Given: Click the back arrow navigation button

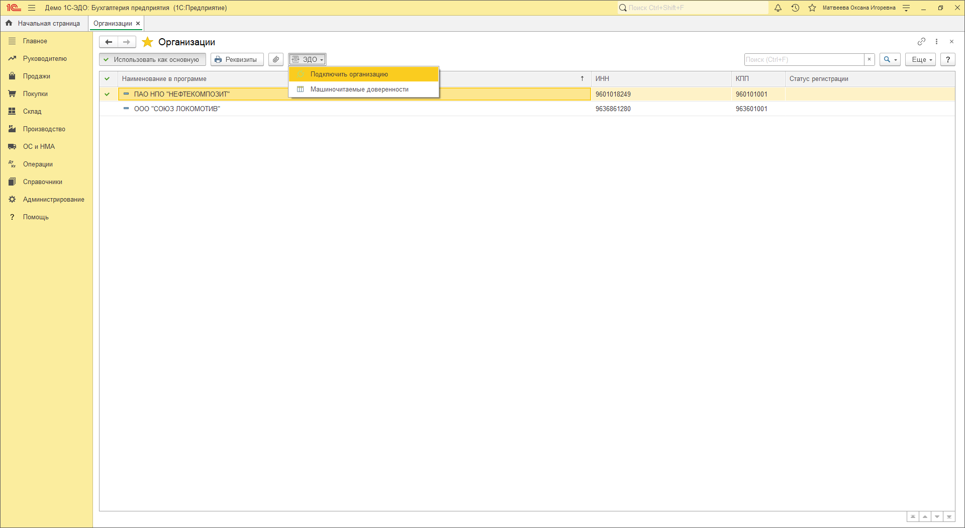Looking at the screenshot, I should (109, 42).
